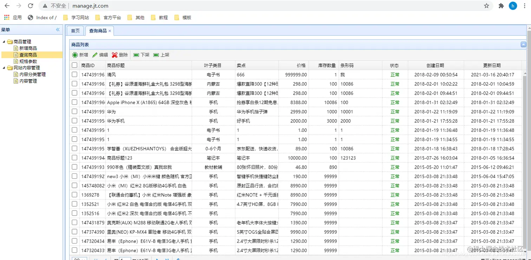
Task: Click the 999999.00 price cell
Action: point(294,75)
